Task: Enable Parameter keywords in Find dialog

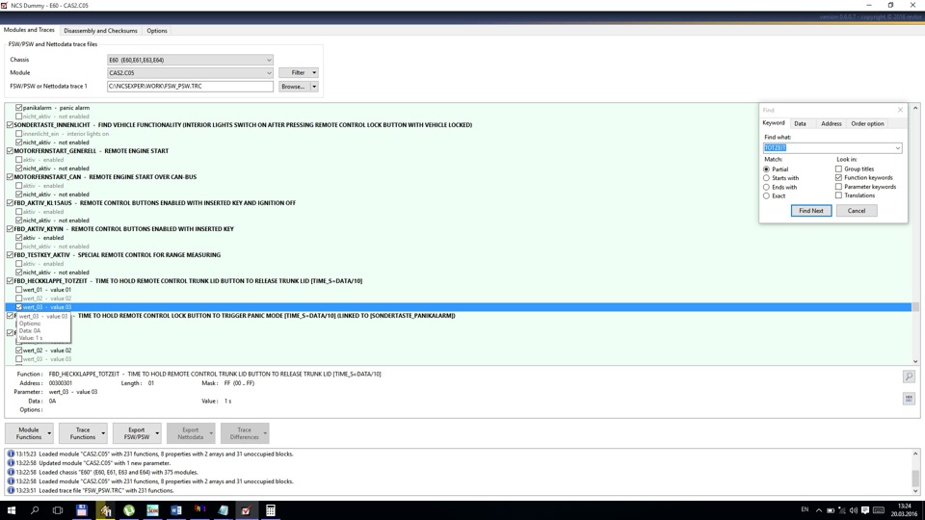Action: click(x=838, y=186)
